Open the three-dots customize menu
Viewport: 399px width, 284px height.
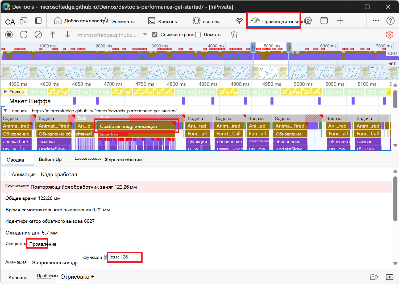[x=376, y=21]
